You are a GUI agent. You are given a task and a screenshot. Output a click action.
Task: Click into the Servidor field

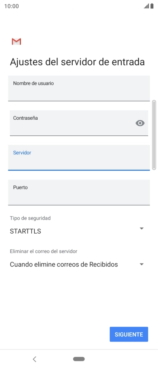(79, 158)
